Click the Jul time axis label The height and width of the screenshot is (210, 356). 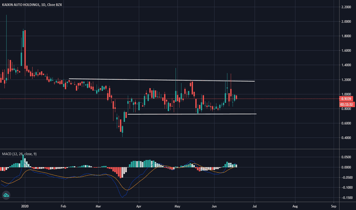(255, 206)
